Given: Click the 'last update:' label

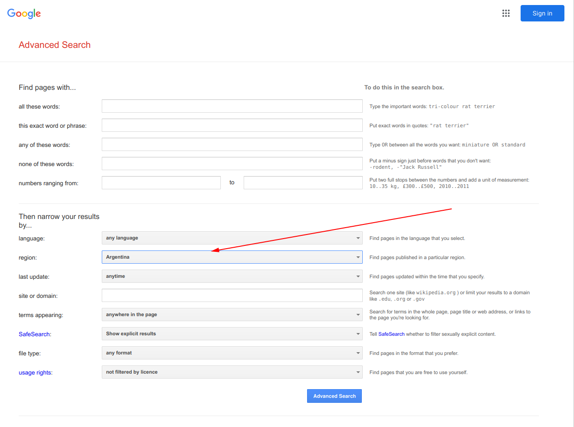Looking at the screenshot, I should tap(34, 277).
